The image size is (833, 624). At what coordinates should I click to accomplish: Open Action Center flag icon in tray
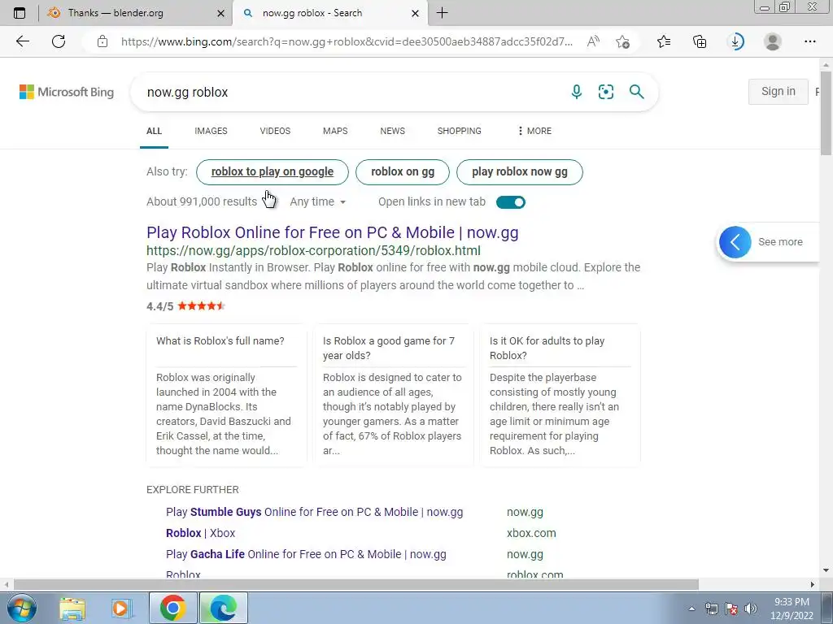(731, 609)
